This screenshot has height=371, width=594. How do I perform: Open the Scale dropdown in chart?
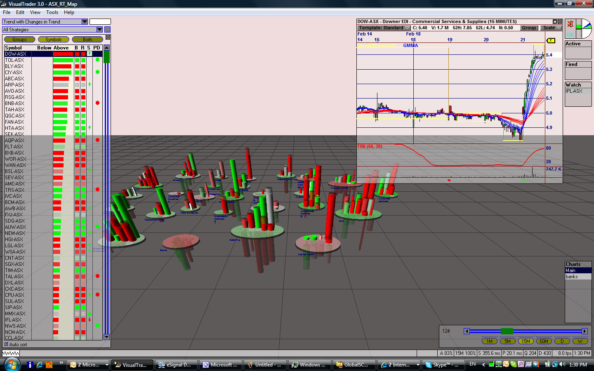coord(552,28)
